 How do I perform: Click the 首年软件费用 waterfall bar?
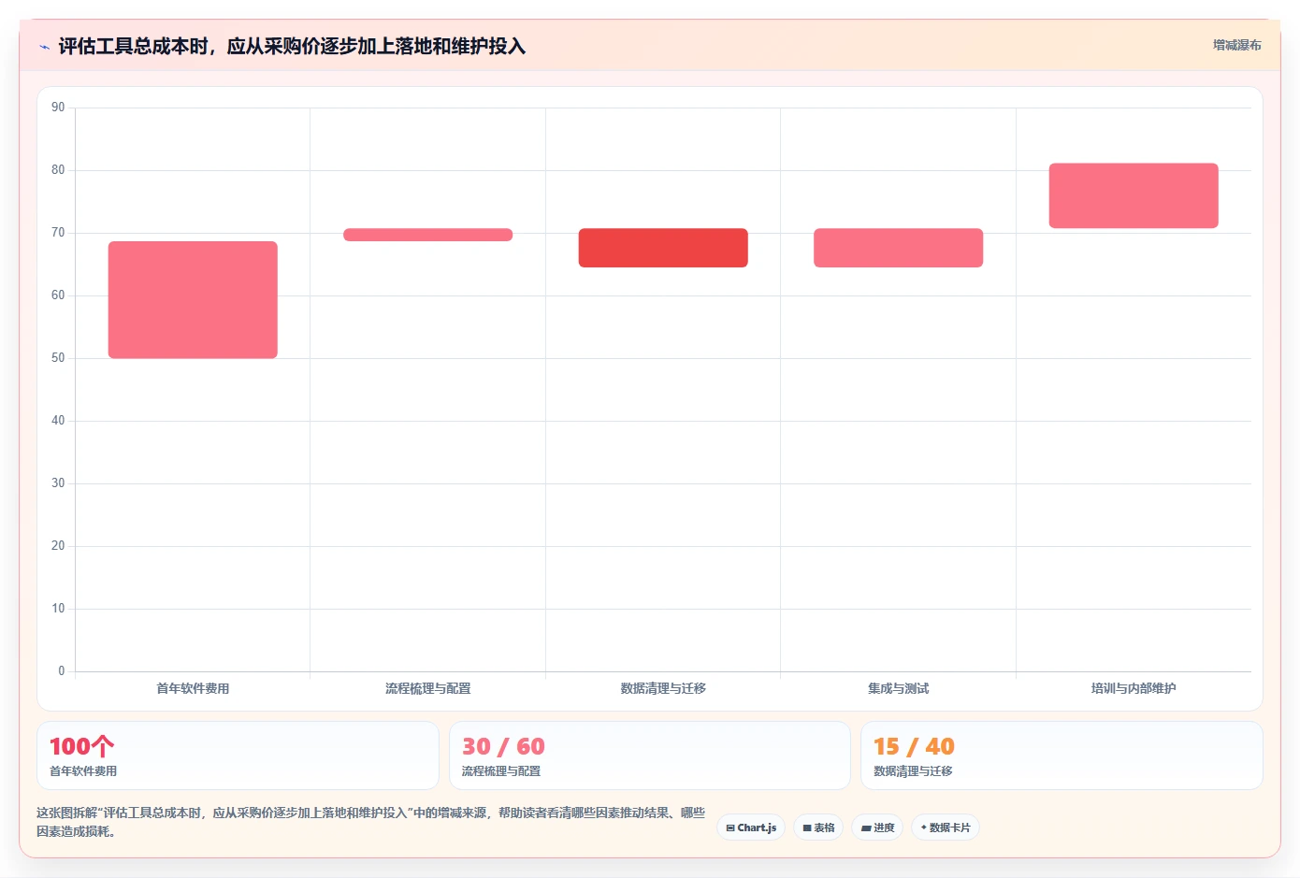coord(193,300)
